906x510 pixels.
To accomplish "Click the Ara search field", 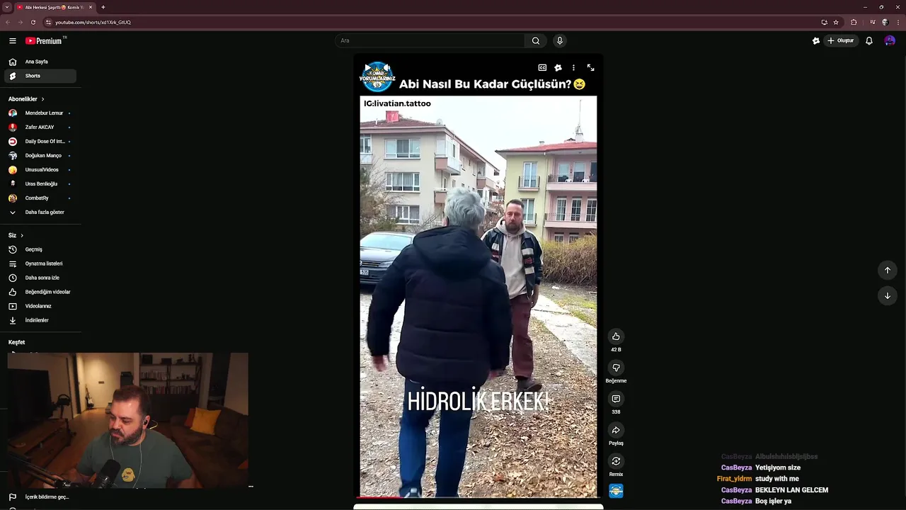I will click(x=430, y=40).
